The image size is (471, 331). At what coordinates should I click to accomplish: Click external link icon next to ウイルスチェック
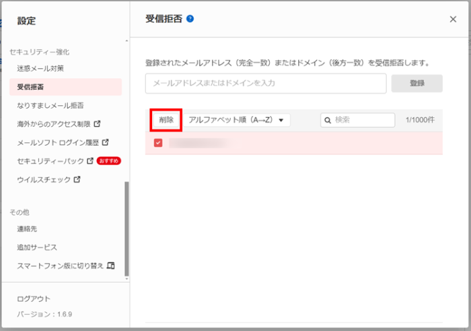coord(77,179)
